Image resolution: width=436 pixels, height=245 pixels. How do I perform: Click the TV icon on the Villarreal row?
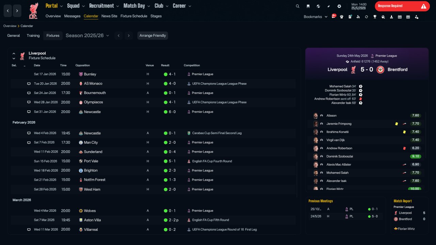pyautogui.click(x=29, y=230)
